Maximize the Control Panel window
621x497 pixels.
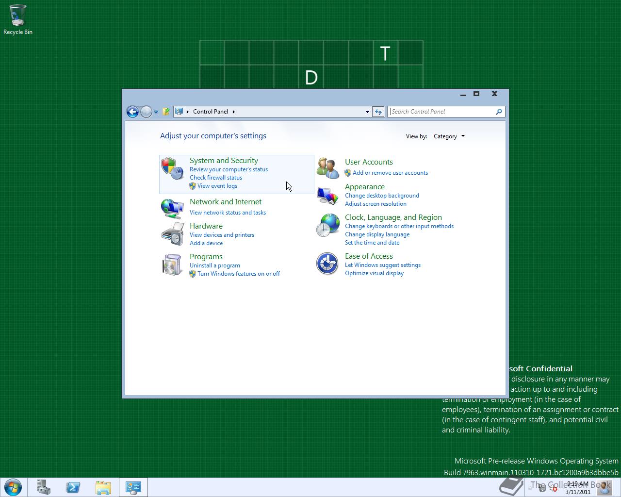476,94
